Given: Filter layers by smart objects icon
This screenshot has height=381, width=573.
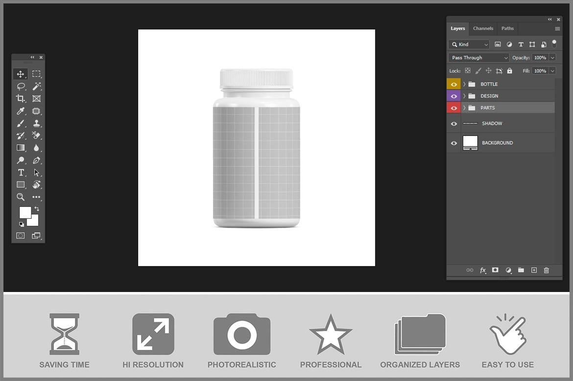Looking at the screenshot, I should point(544,45).
